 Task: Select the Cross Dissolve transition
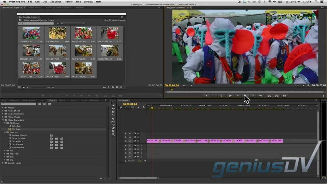(x=19, y=138)
